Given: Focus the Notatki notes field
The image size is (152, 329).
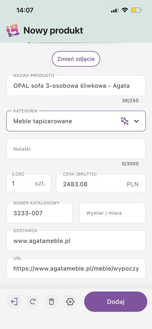Looking at the screenshot, I should (x=76, y=149).
